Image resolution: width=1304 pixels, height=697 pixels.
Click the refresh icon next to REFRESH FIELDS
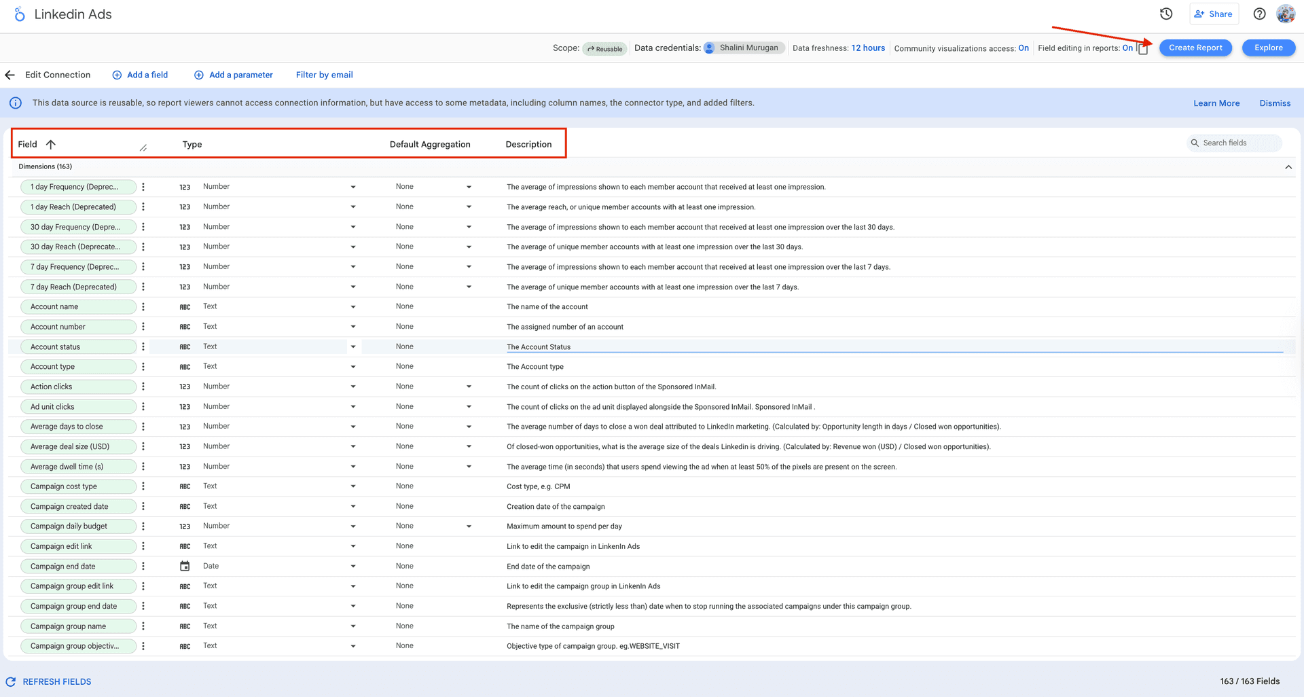[10, 681]
